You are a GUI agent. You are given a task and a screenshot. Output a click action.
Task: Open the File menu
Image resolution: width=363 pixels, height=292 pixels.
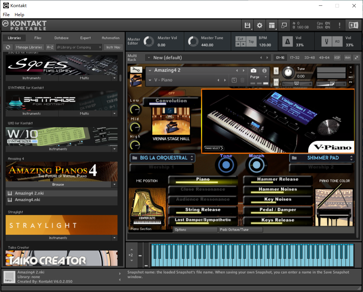click(x=6, y=15)
